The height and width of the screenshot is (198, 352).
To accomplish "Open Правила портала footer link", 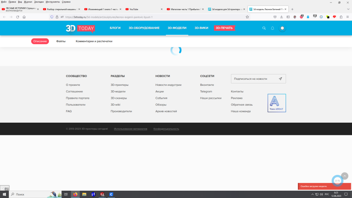I will point(78,98).
